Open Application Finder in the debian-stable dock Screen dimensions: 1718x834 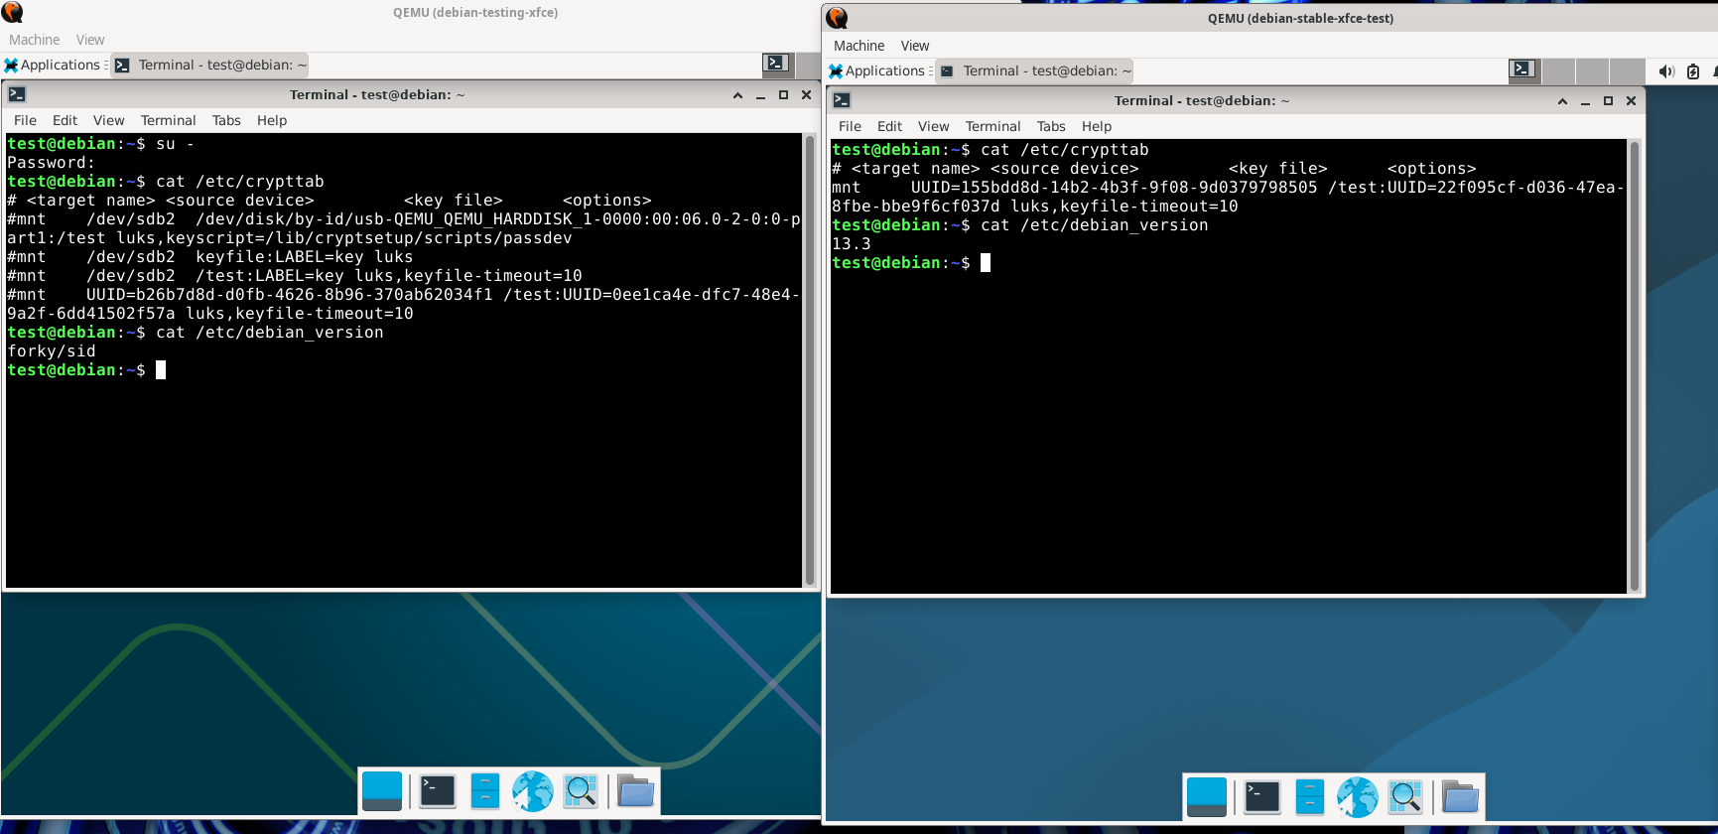pyautogui.click(x=1405, y=797)
